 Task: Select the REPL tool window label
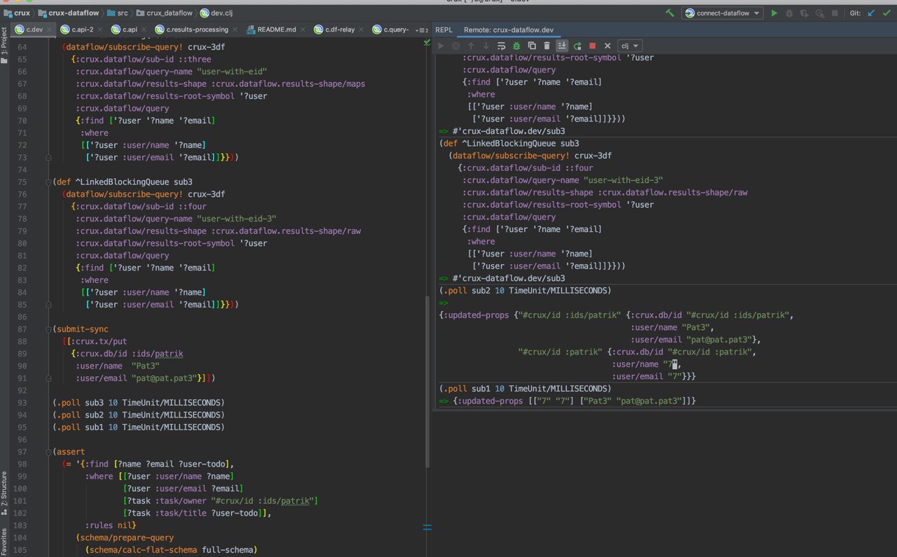[x=444, y=30]
